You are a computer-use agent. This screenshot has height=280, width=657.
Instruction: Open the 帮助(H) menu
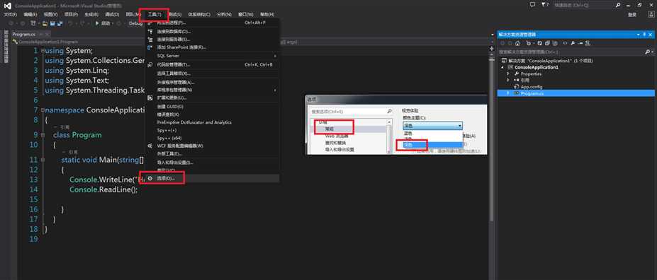click(x=267, y=15)
